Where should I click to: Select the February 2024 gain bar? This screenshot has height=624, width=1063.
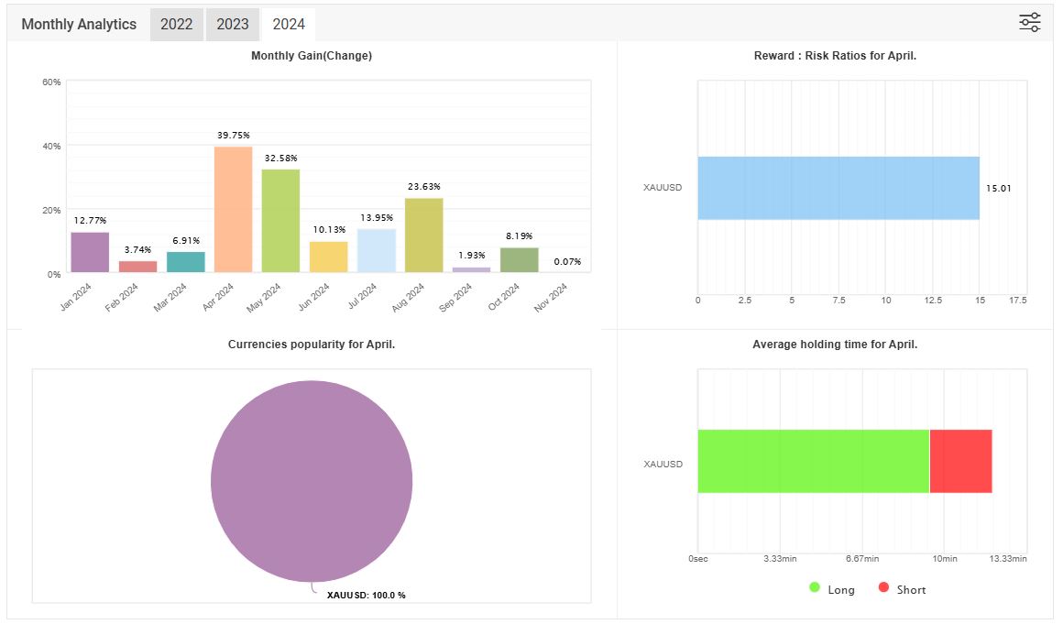click(137, 267)
